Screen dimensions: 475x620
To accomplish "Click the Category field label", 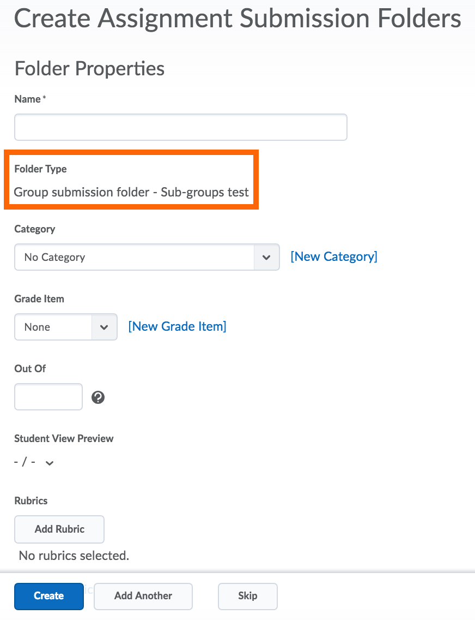I will (34, 229).
